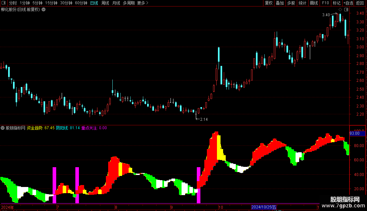The width and height of the screenshot is (367, 211).
Task: Click the 3.40 high price label
Action: click(326, 15)
